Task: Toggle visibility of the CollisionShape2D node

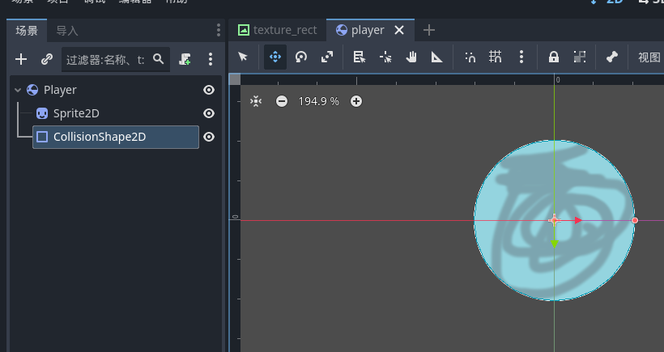Action: 209,137
